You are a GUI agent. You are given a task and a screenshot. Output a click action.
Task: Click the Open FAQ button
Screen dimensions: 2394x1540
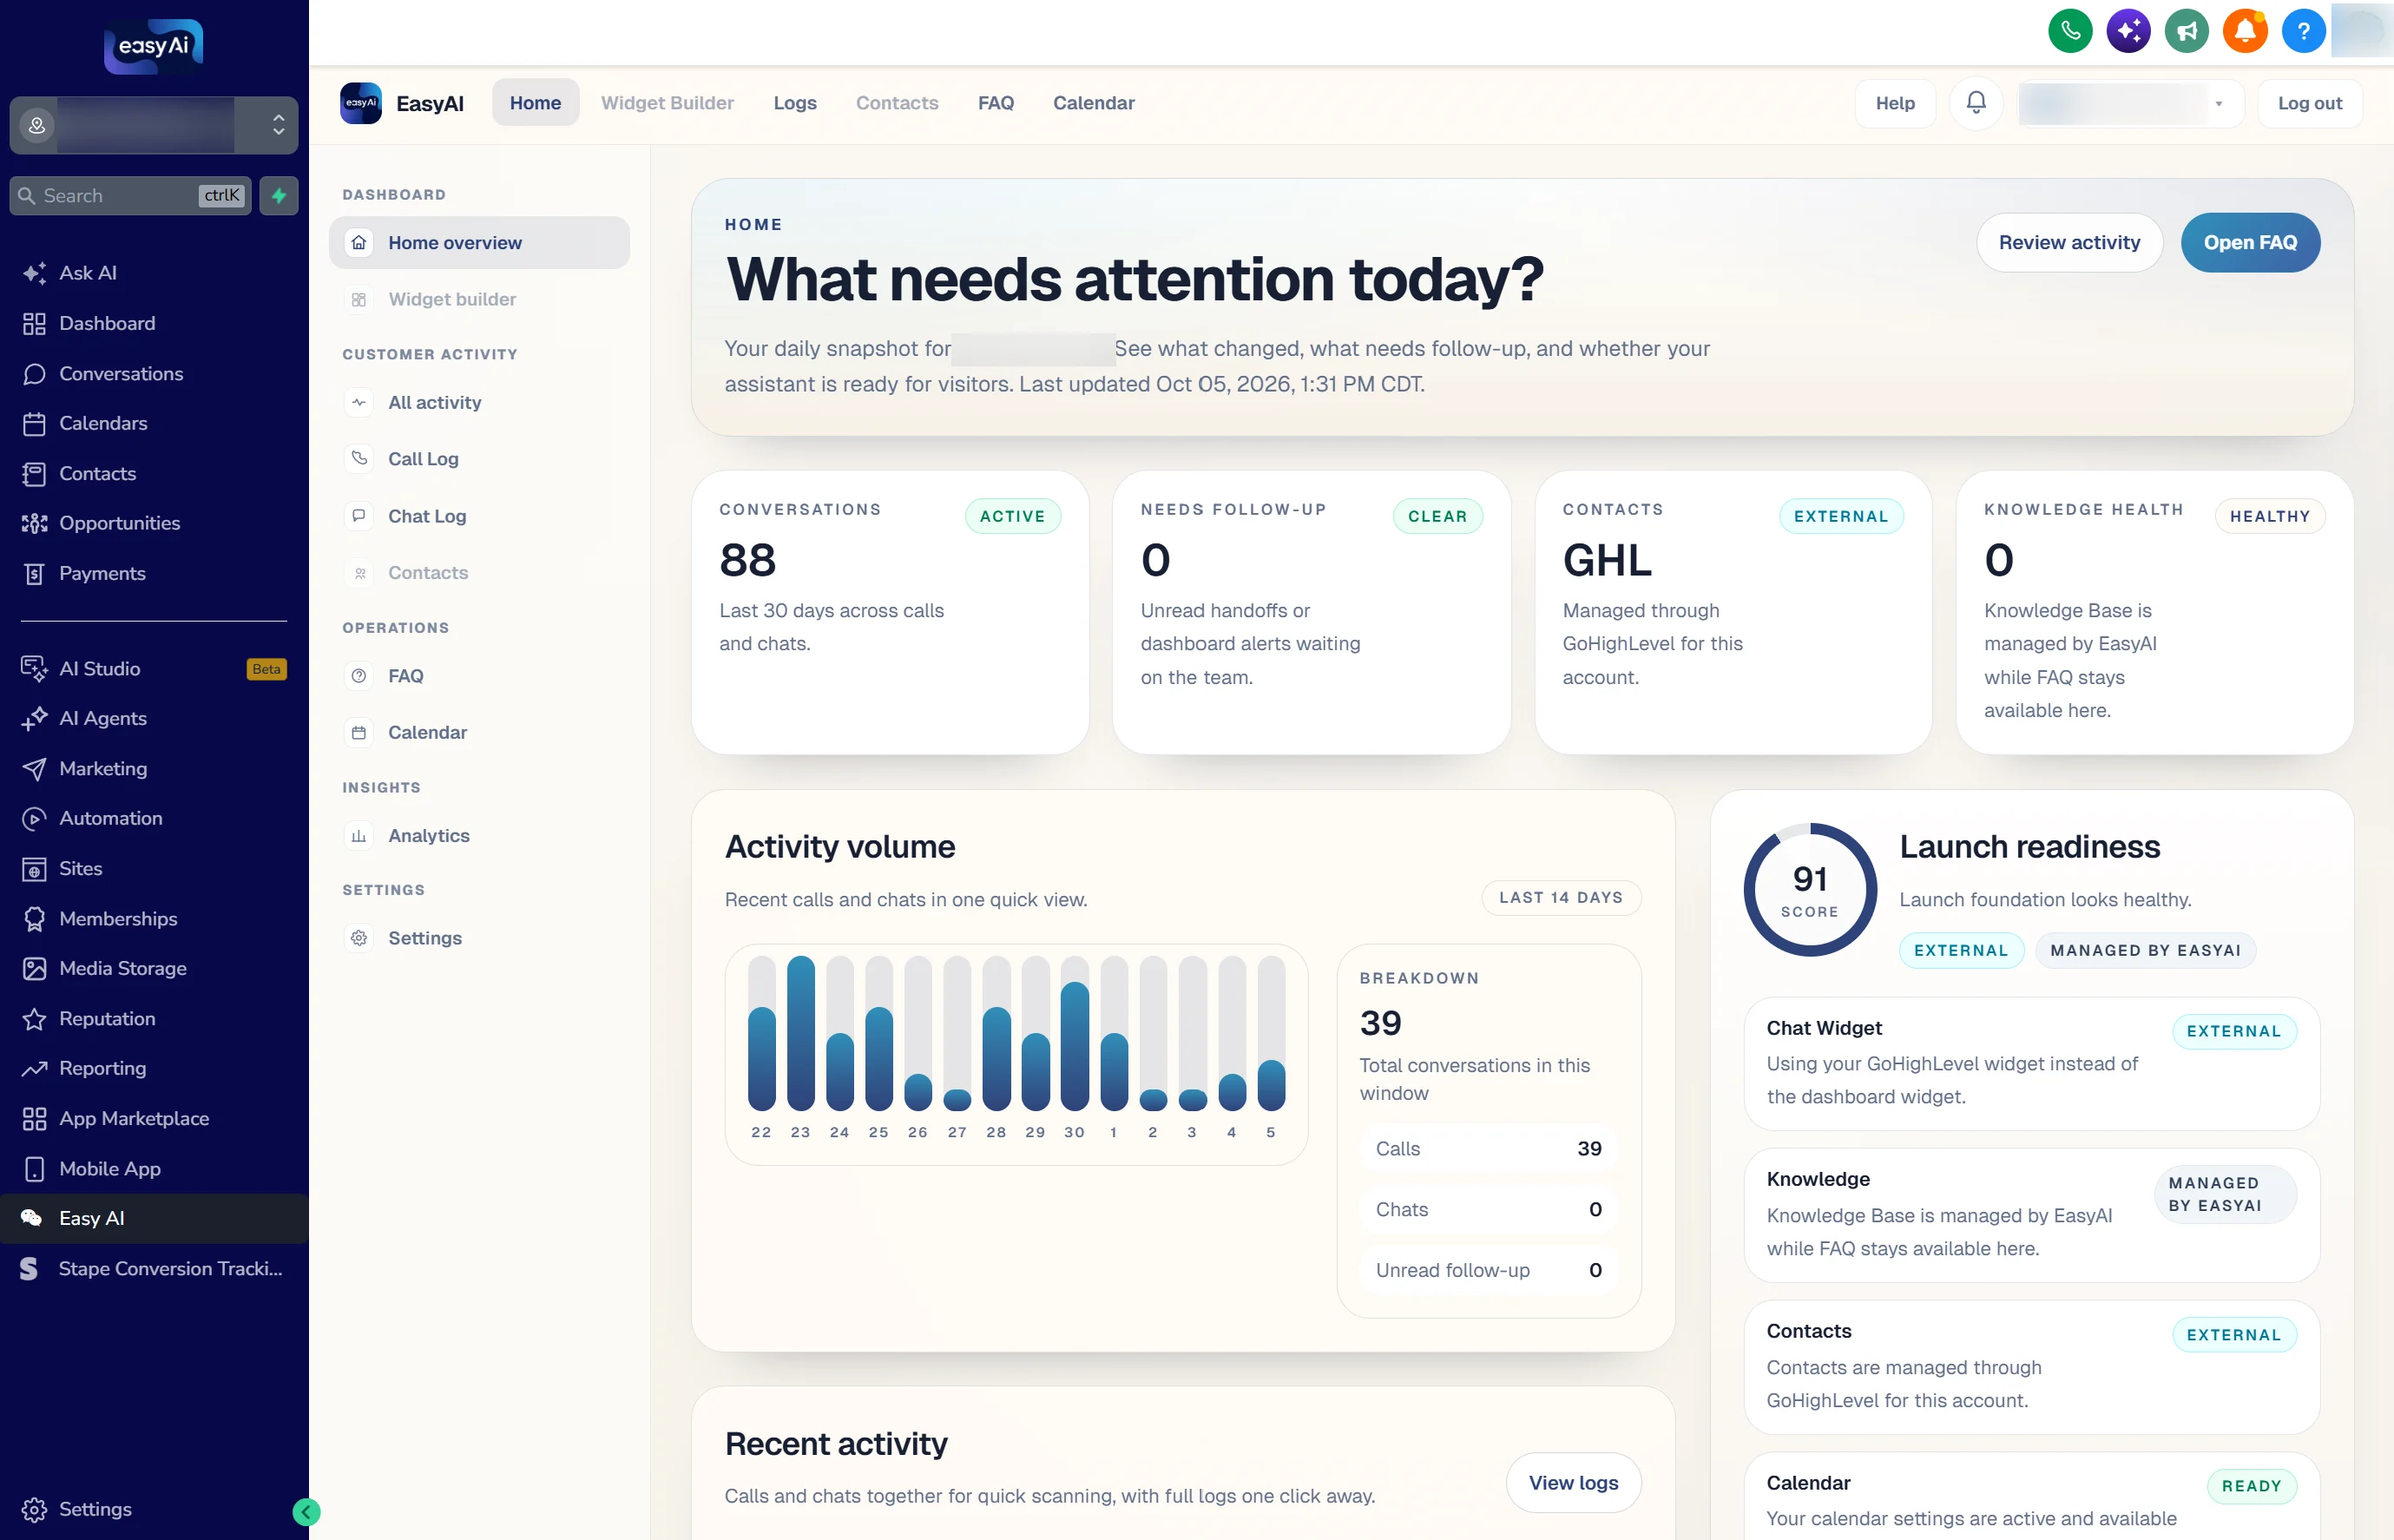[2250, 242]
